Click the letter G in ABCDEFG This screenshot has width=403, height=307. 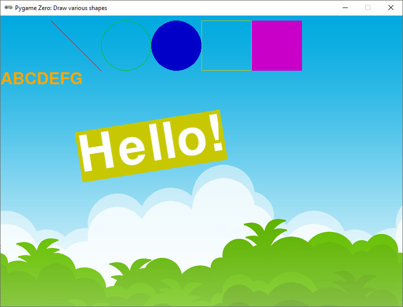tap(75, 79)
